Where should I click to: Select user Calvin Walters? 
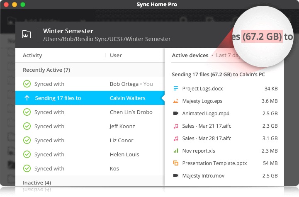tap(128, 98)
